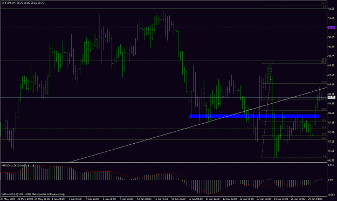
Task: Select the dotted Fibonacci swing line
Action: coord(267,110)
